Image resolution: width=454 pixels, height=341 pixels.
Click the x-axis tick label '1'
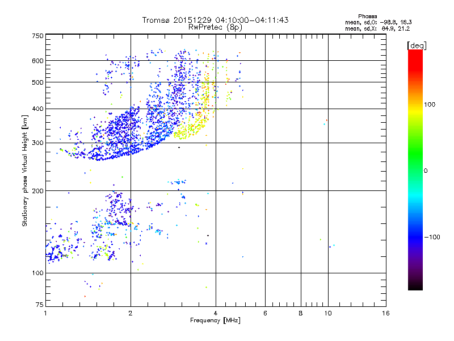point(45,313)
